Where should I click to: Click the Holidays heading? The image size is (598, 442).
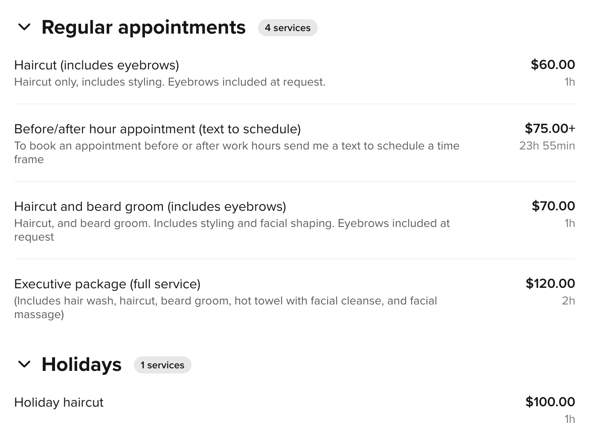pyautogui.click(x=81, y=365)
